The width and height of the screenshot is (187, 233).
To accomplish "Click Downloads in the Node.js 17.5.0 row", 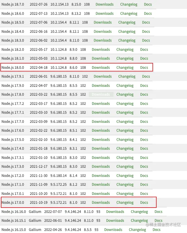I will pos(101,140).
